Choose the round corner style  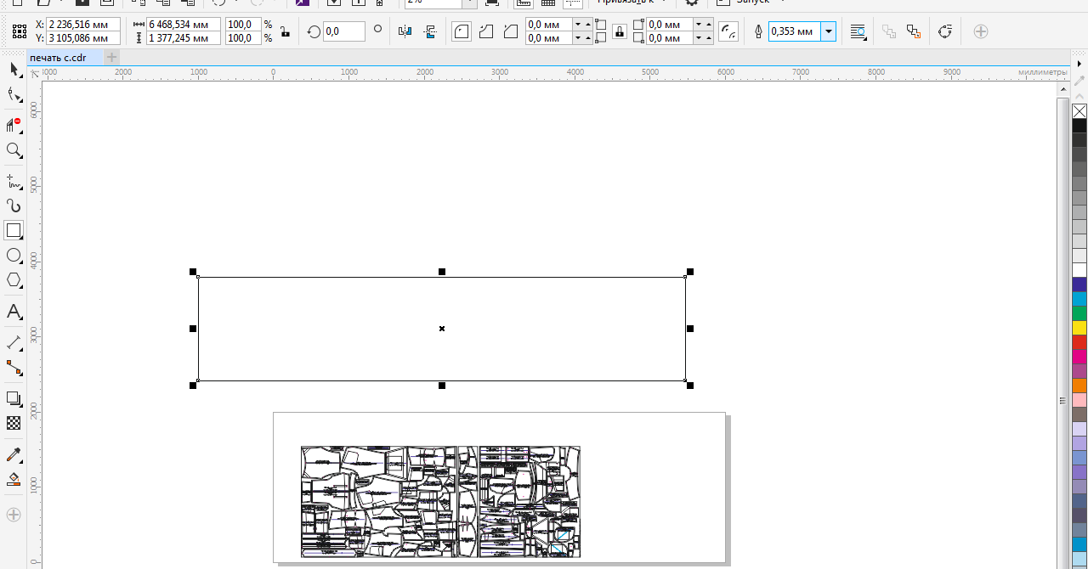click(x=461, y=31)
